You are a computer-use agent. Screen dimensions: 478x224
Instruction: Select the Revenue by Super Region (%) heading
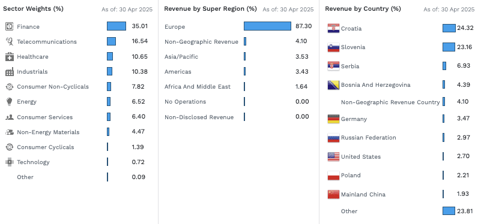[210, 9]
